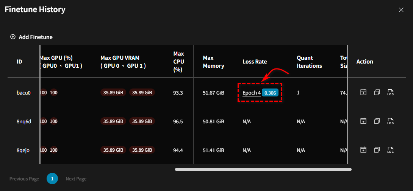Select page 1 in pagination
413x191 pixels.
(52, 179)
